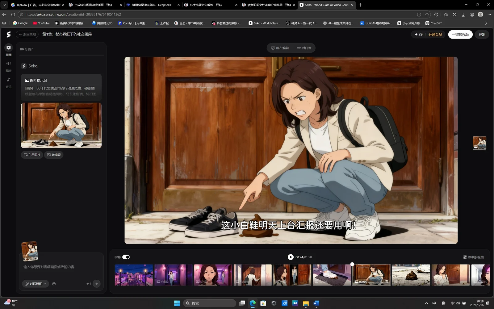The width and height of the screenshot is (494, 309).
Task: Click the 3D cube icon in chat box
Action: [54, 284]
